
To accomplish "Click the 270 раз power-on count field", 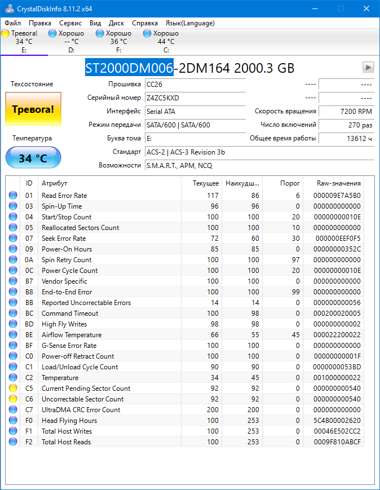I will coord(346,125).
